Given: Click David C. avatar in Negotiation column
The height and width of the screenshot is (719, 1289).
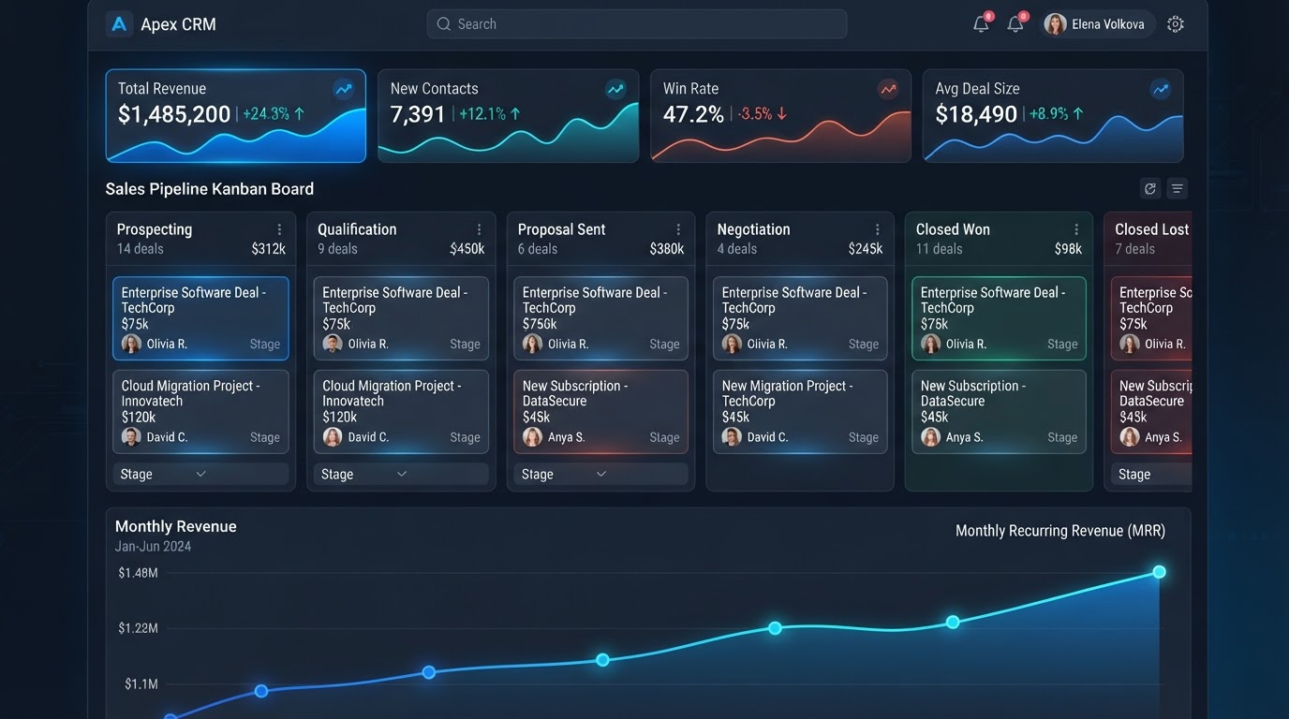Looking at the screenshot, I should 732,437.
